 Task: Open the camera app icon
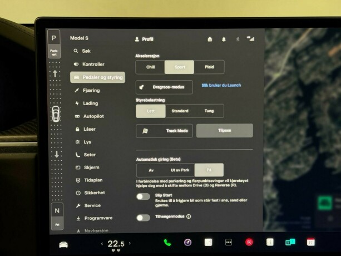coord(187,242)
